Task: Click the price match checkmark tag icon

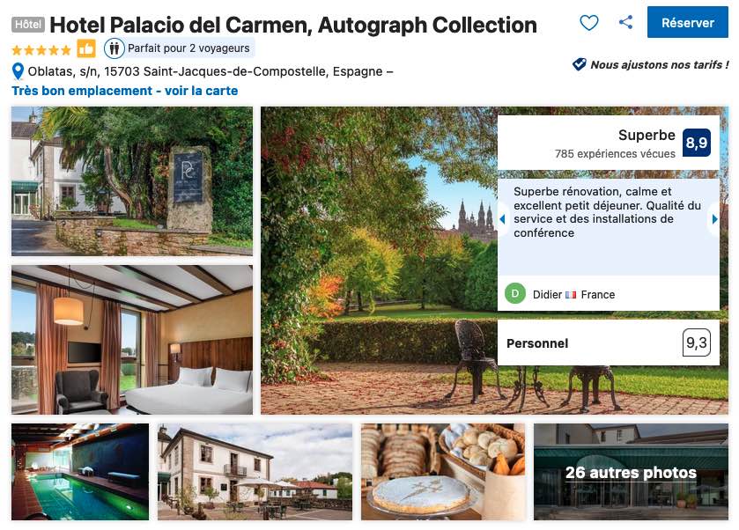Action: 579,64
